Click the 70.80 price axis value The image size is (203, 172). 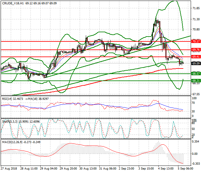196,29
